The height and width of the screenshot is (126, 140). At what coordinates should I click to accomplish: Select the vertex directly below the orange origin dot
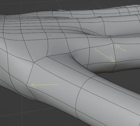(x=48, y=39)
